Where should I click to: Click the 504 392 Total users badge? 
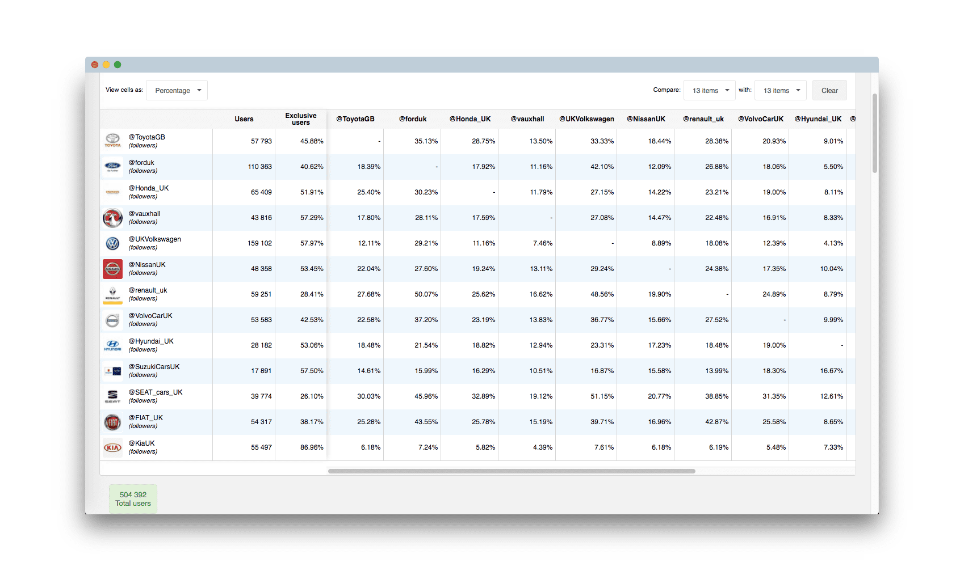pyautogui.click(x=133, y=499)
